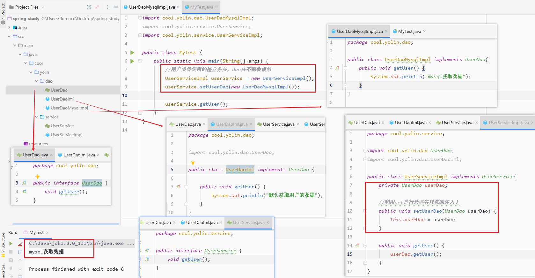Screen dimensions: 535x278
Task: Click the down arrow icon in the Run toolbar
Action: [20, 268]
